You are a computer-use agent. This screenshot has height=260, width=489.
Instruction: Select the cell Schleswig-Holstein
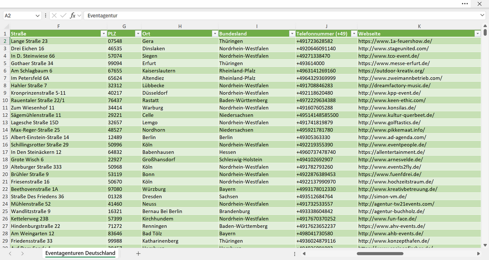point(256,160)
